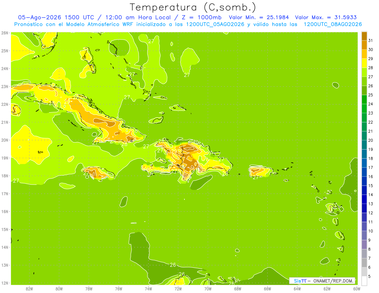Click the "Valor Max. = 31.5933" value

(326, 17)
